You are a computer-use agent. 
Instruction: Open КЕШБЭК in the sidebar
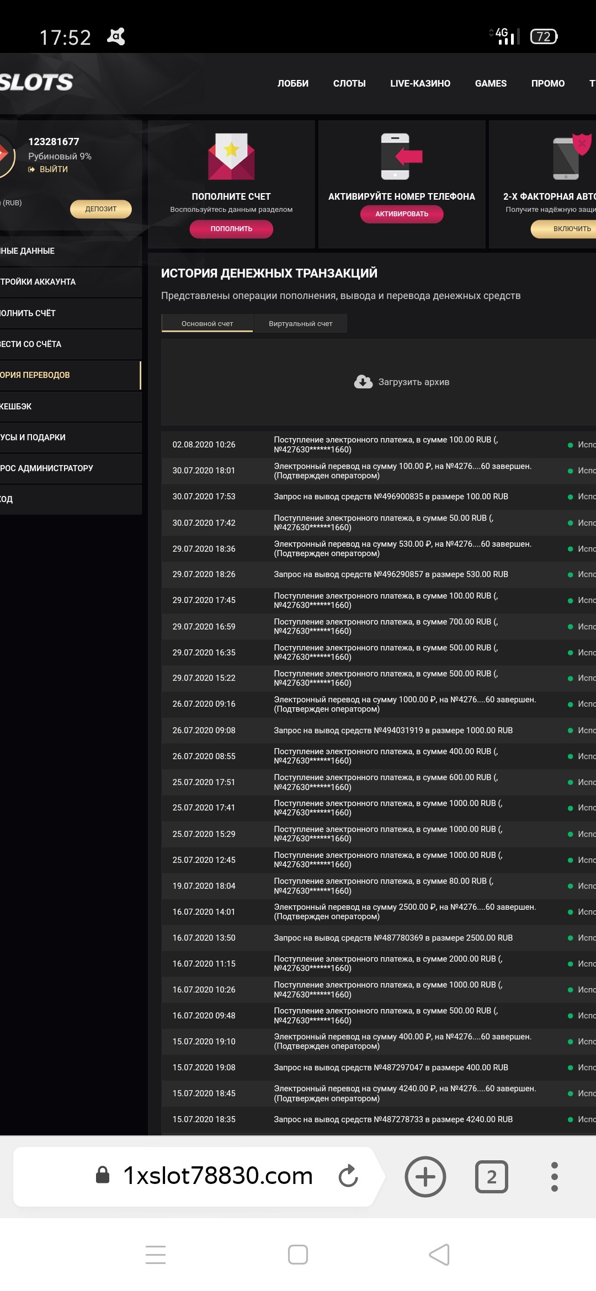[x=17, y=407]
